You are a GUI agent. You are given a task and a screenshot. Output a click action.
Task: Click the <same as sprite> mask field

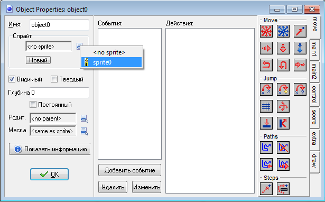point(53,131)
